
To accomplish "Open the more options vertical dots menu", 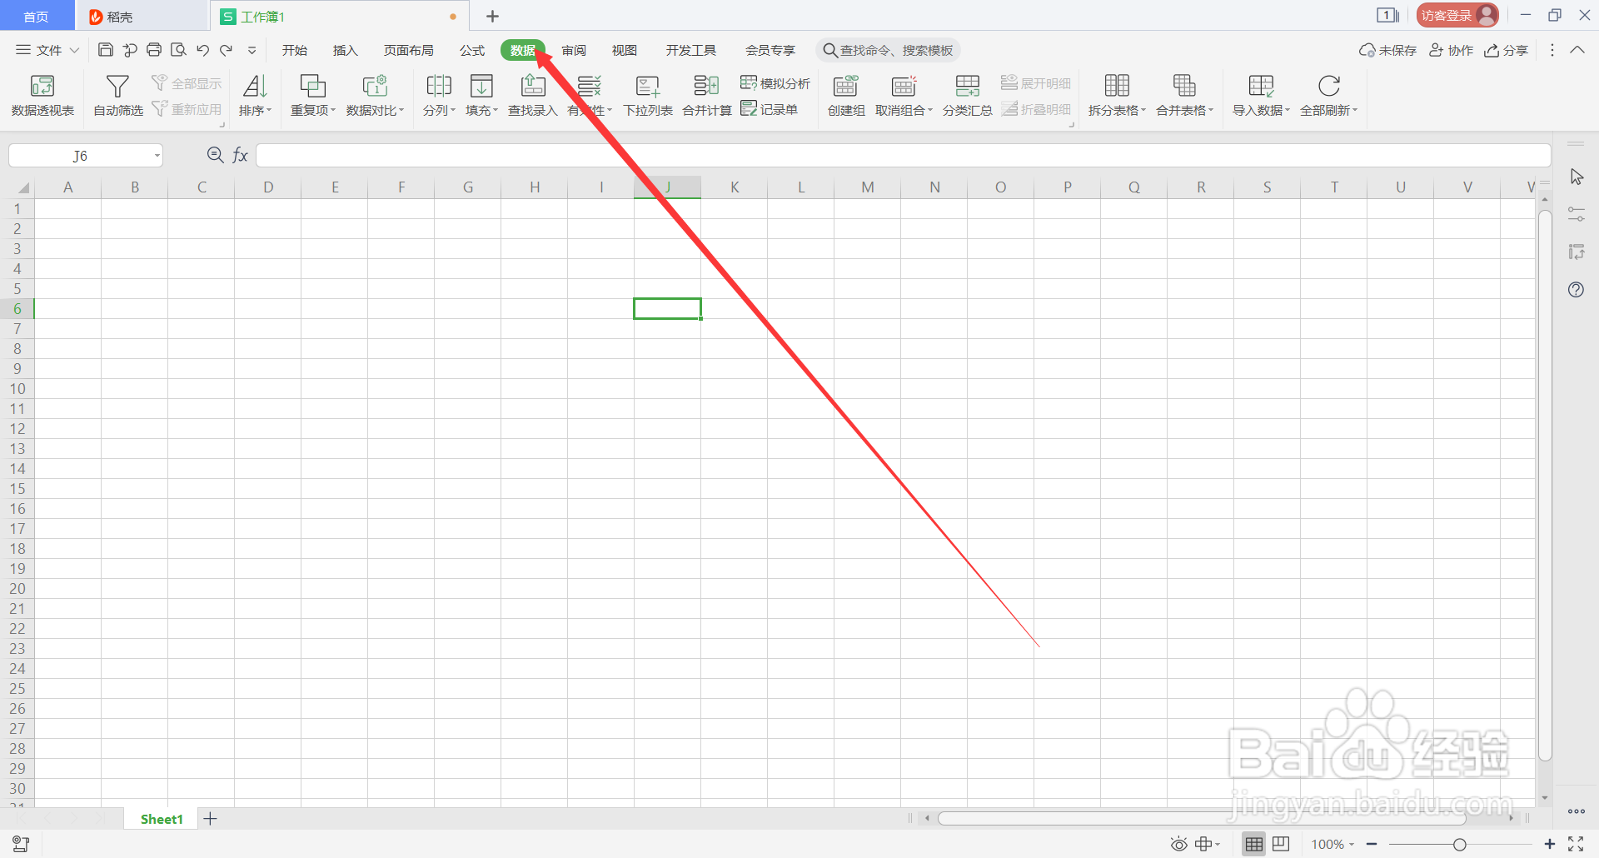I will pyautogui.click(x=1552, y=50).
